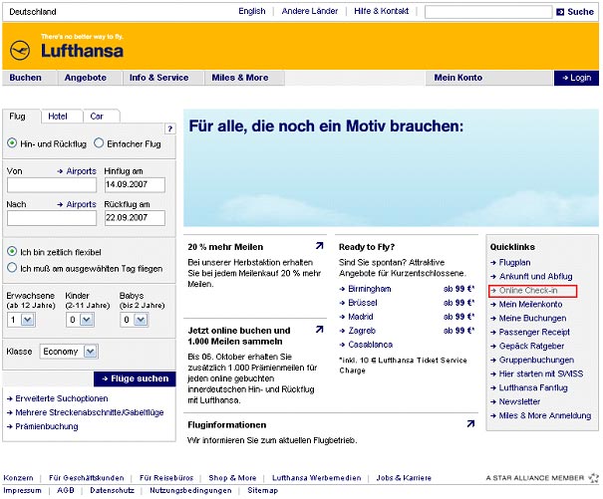Select Einfacher Flug radio option

[x=99, y=143]
